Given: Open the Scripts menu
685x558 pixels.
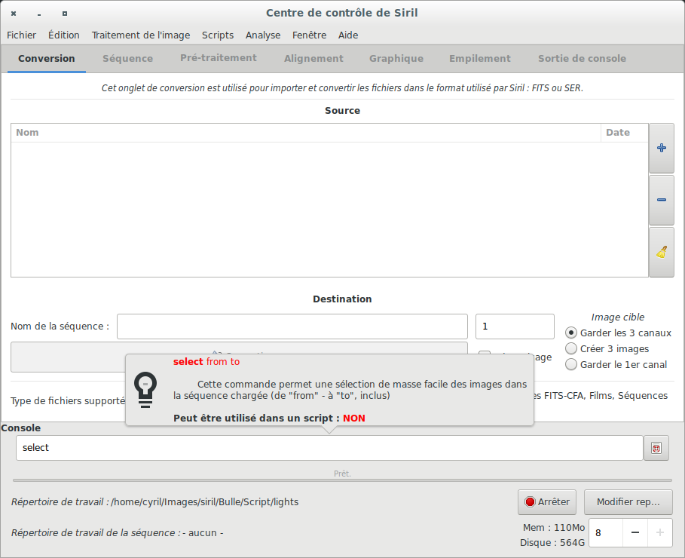Looking at the screenshot, I should point(218,35).
